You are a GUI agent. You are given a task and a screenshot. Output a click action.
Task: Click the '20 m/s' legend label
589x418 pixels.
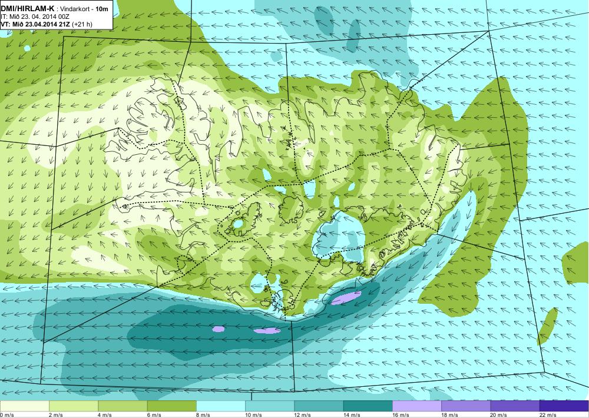498,415
